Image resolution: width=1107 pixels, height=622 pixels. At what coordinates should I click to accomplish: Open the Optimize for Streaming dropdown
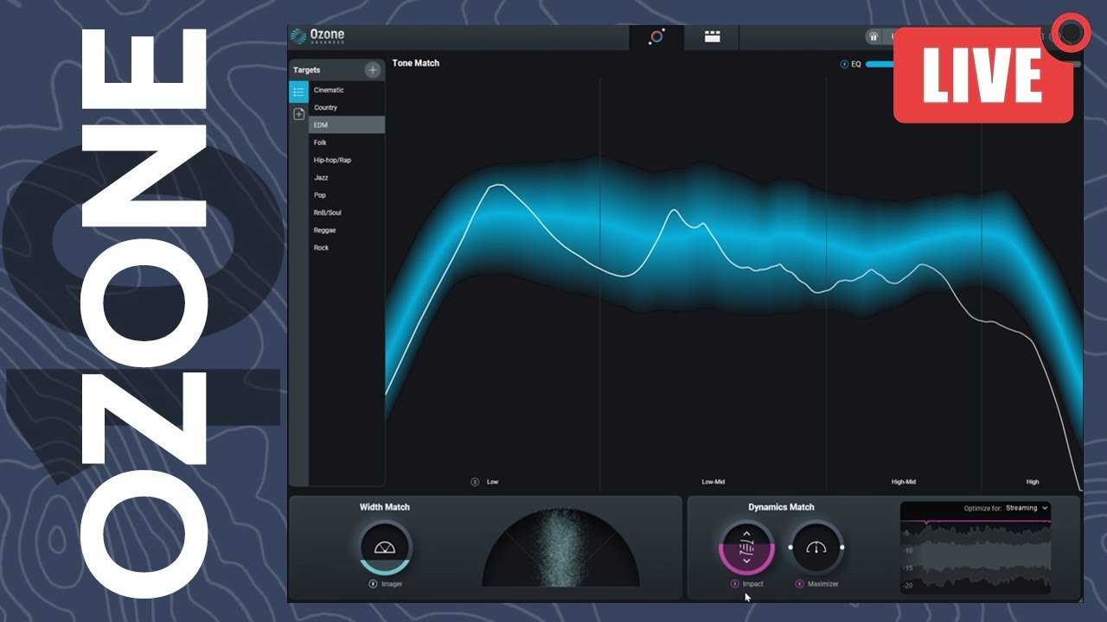[1027, 508]
